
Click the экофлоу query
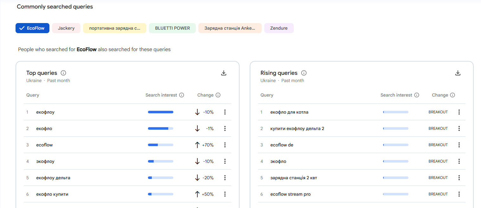click(45, 161)
